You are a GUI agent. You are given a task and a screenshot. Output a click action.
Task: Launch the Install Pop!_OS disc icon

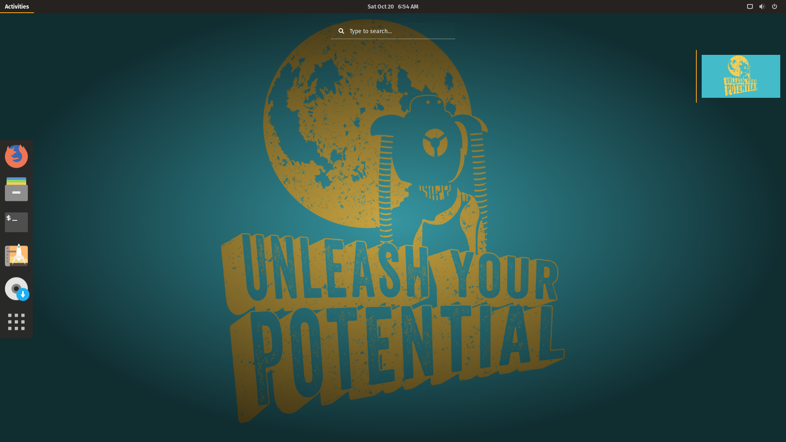(x=17, y=289)
